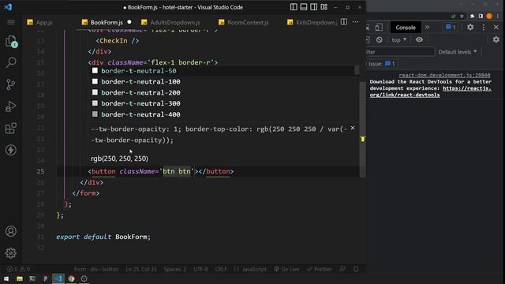Image resolution: width=505 pixels, height=284 pixels.
Task: Switch to the KidsDropdown.js tab
Action: 312,22
